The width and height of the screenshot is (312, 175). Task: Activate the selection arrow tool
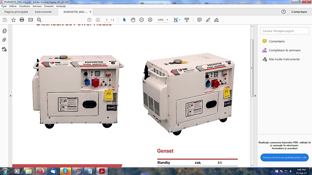[124, 20]
